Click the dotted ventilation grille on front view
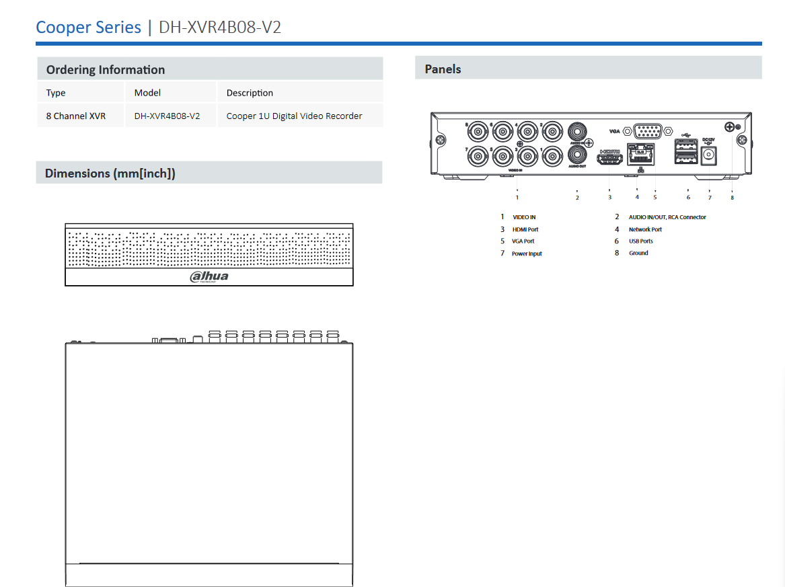The image size is (785, 587). (209, 249)
